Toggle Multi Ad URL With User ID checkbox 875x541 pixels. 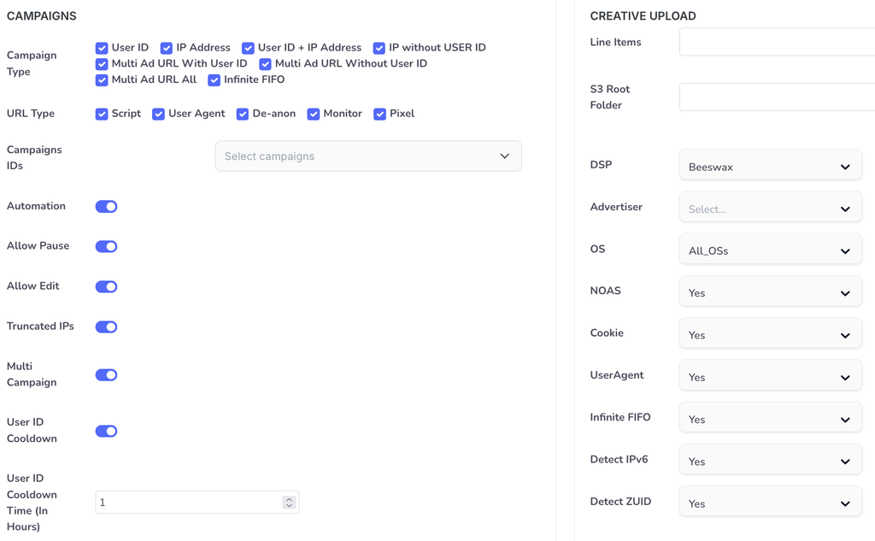click(x=102, y=64)
